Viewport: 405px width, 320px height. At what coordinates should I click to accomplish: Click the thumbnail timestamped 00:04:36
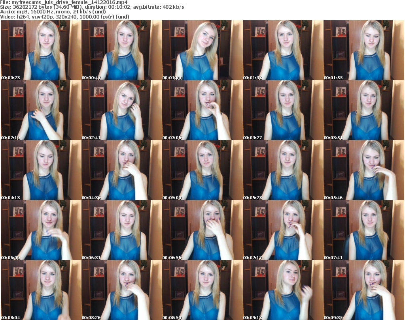121,170
